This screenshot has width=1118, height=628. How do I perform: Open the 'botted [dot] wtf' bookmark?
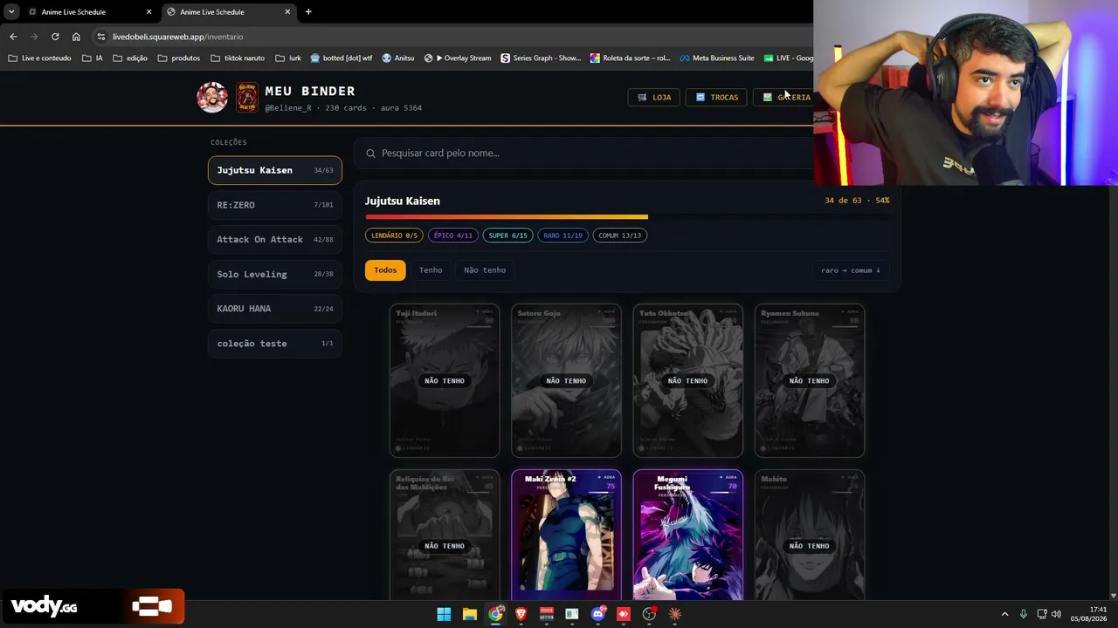(342, 58)
